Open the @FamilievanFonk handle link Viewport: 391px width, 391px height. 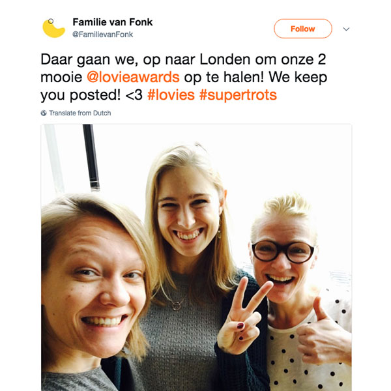(x=102, y=35)
